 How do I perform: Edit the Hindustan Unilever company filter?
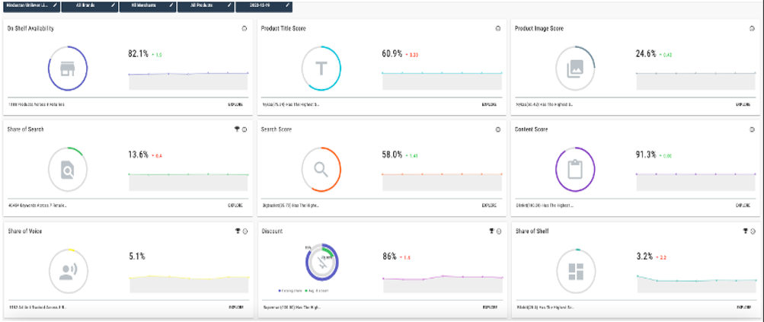[x=32, y=5]
